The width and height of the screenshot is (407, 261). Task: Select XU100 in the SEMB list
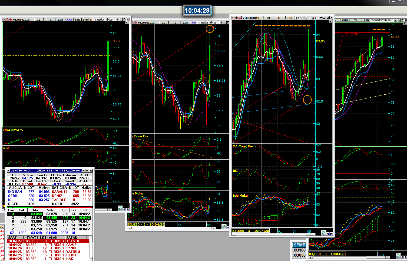pos(299,250)
